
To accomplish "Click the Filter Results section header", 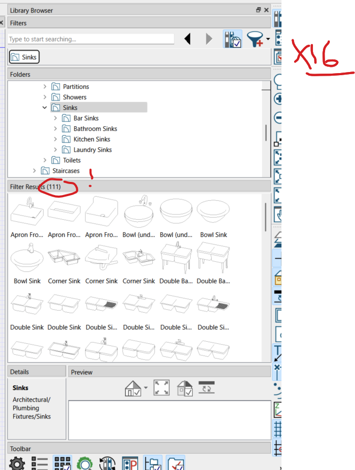I will [139, 187].
